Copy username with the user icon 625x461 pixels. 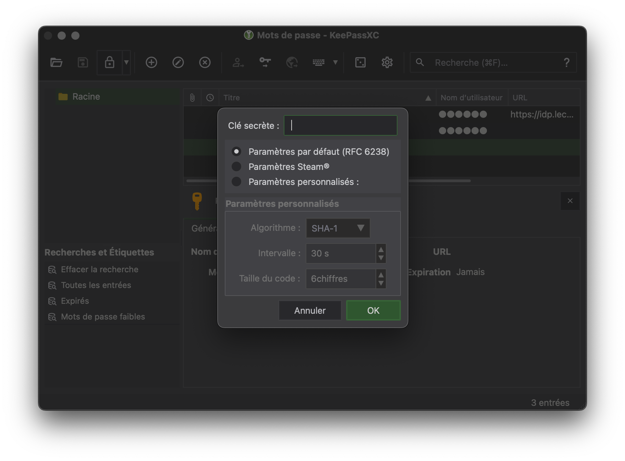[238, 62]
